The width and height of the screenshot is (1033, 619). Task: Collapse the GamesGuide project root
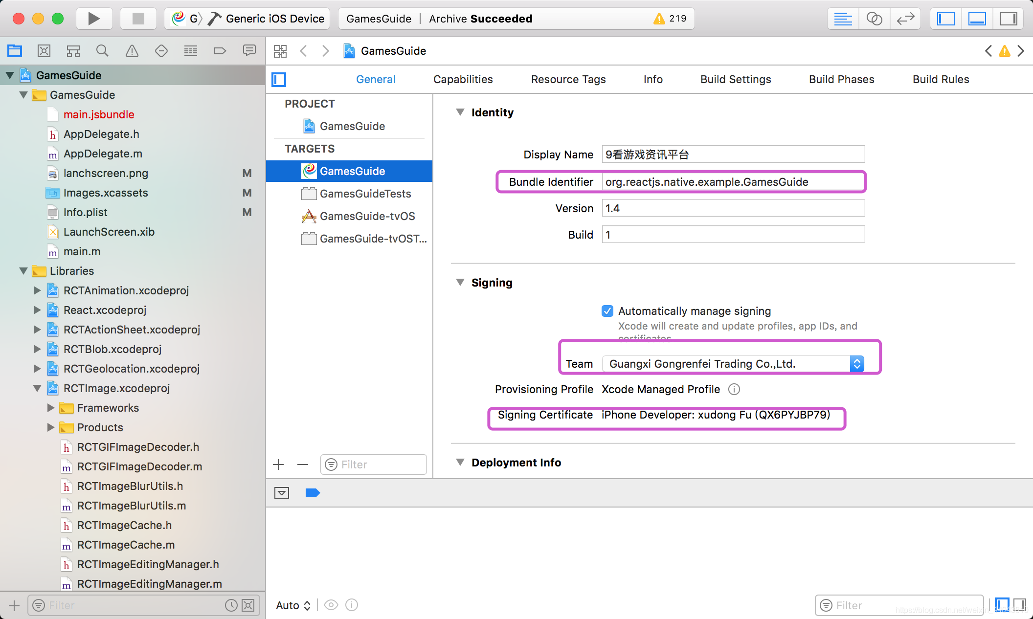point(10,75)
